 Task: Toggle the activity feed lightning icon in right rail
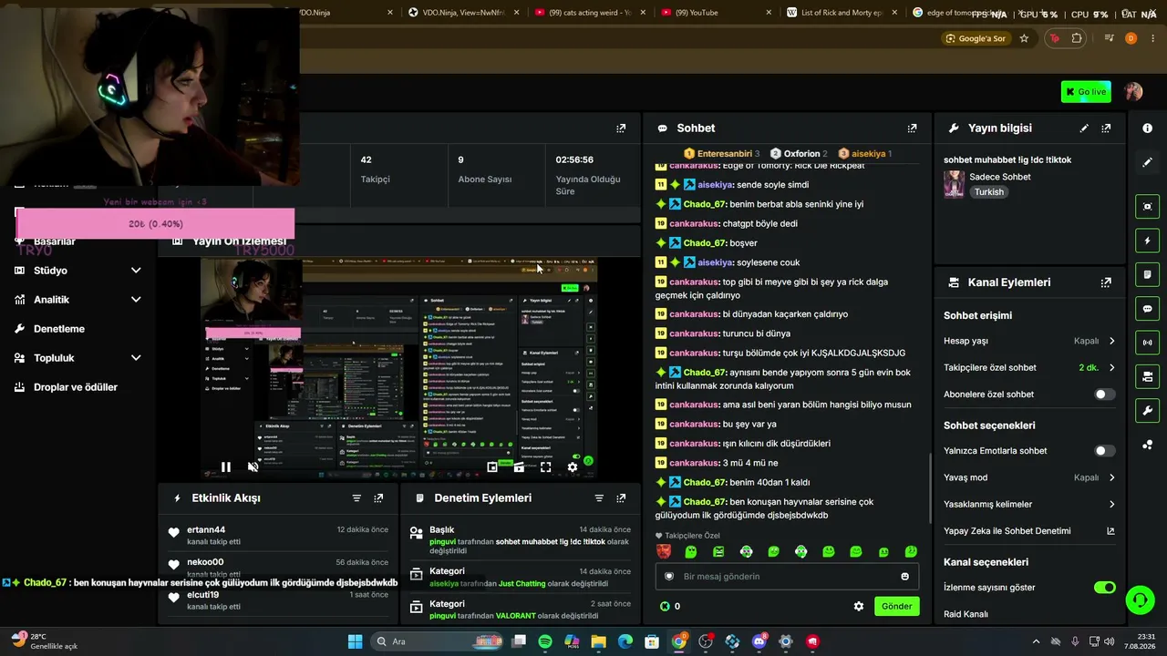click(1147, 241)
